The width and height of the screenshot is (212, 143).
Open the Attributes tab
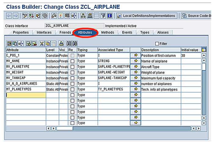coord(85,32)
